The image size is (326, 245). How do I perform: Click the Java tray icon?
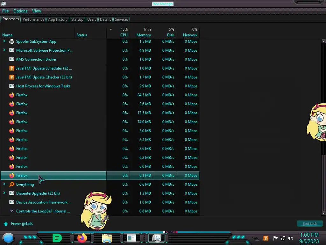[x=266, y=238]
